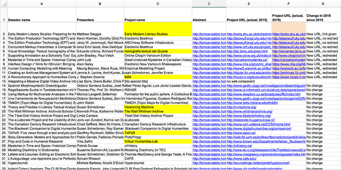Select the 'Iconografía textual del Quijote' cell

(x=158, y=51)
